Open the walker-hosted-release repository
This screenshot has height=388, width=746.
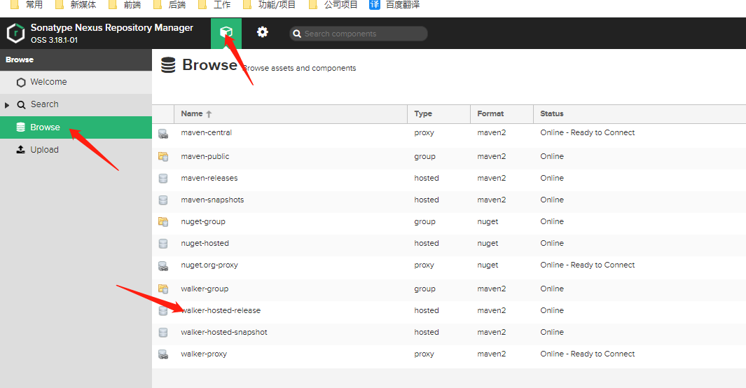point(220,310)
